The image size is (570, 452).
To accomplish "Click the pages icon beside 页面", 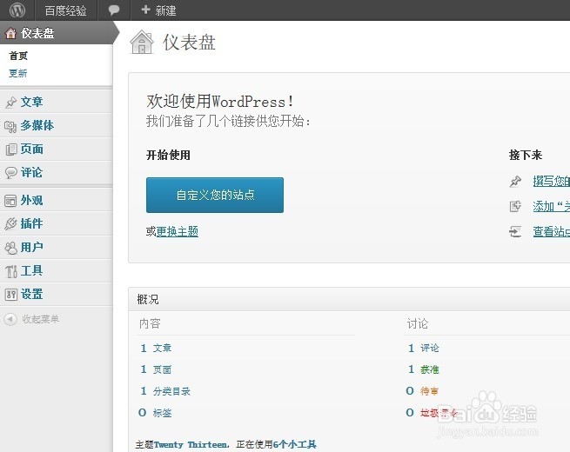I will click(11, 150).
